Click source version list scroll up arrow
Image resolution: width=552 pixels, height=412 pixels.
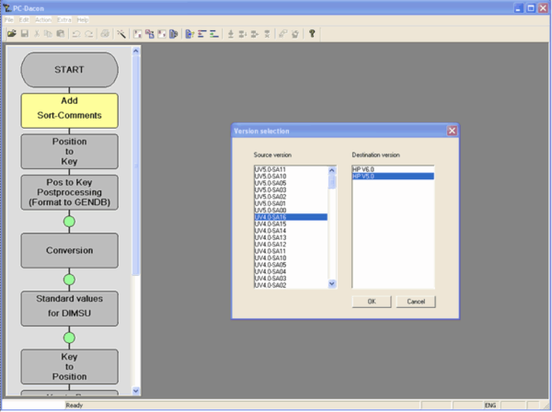point(331,171)
